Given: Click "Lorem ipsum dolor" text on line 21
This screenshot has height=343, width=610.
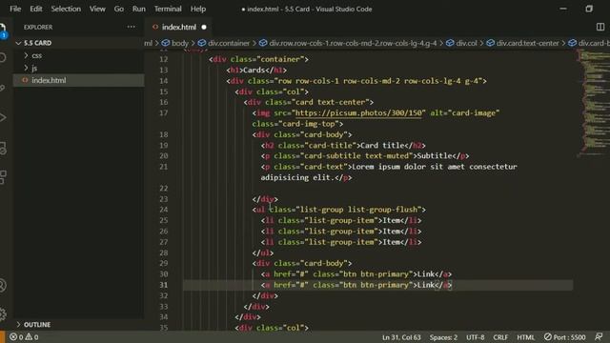Looking at the screenshot, I should coord(389,167).
